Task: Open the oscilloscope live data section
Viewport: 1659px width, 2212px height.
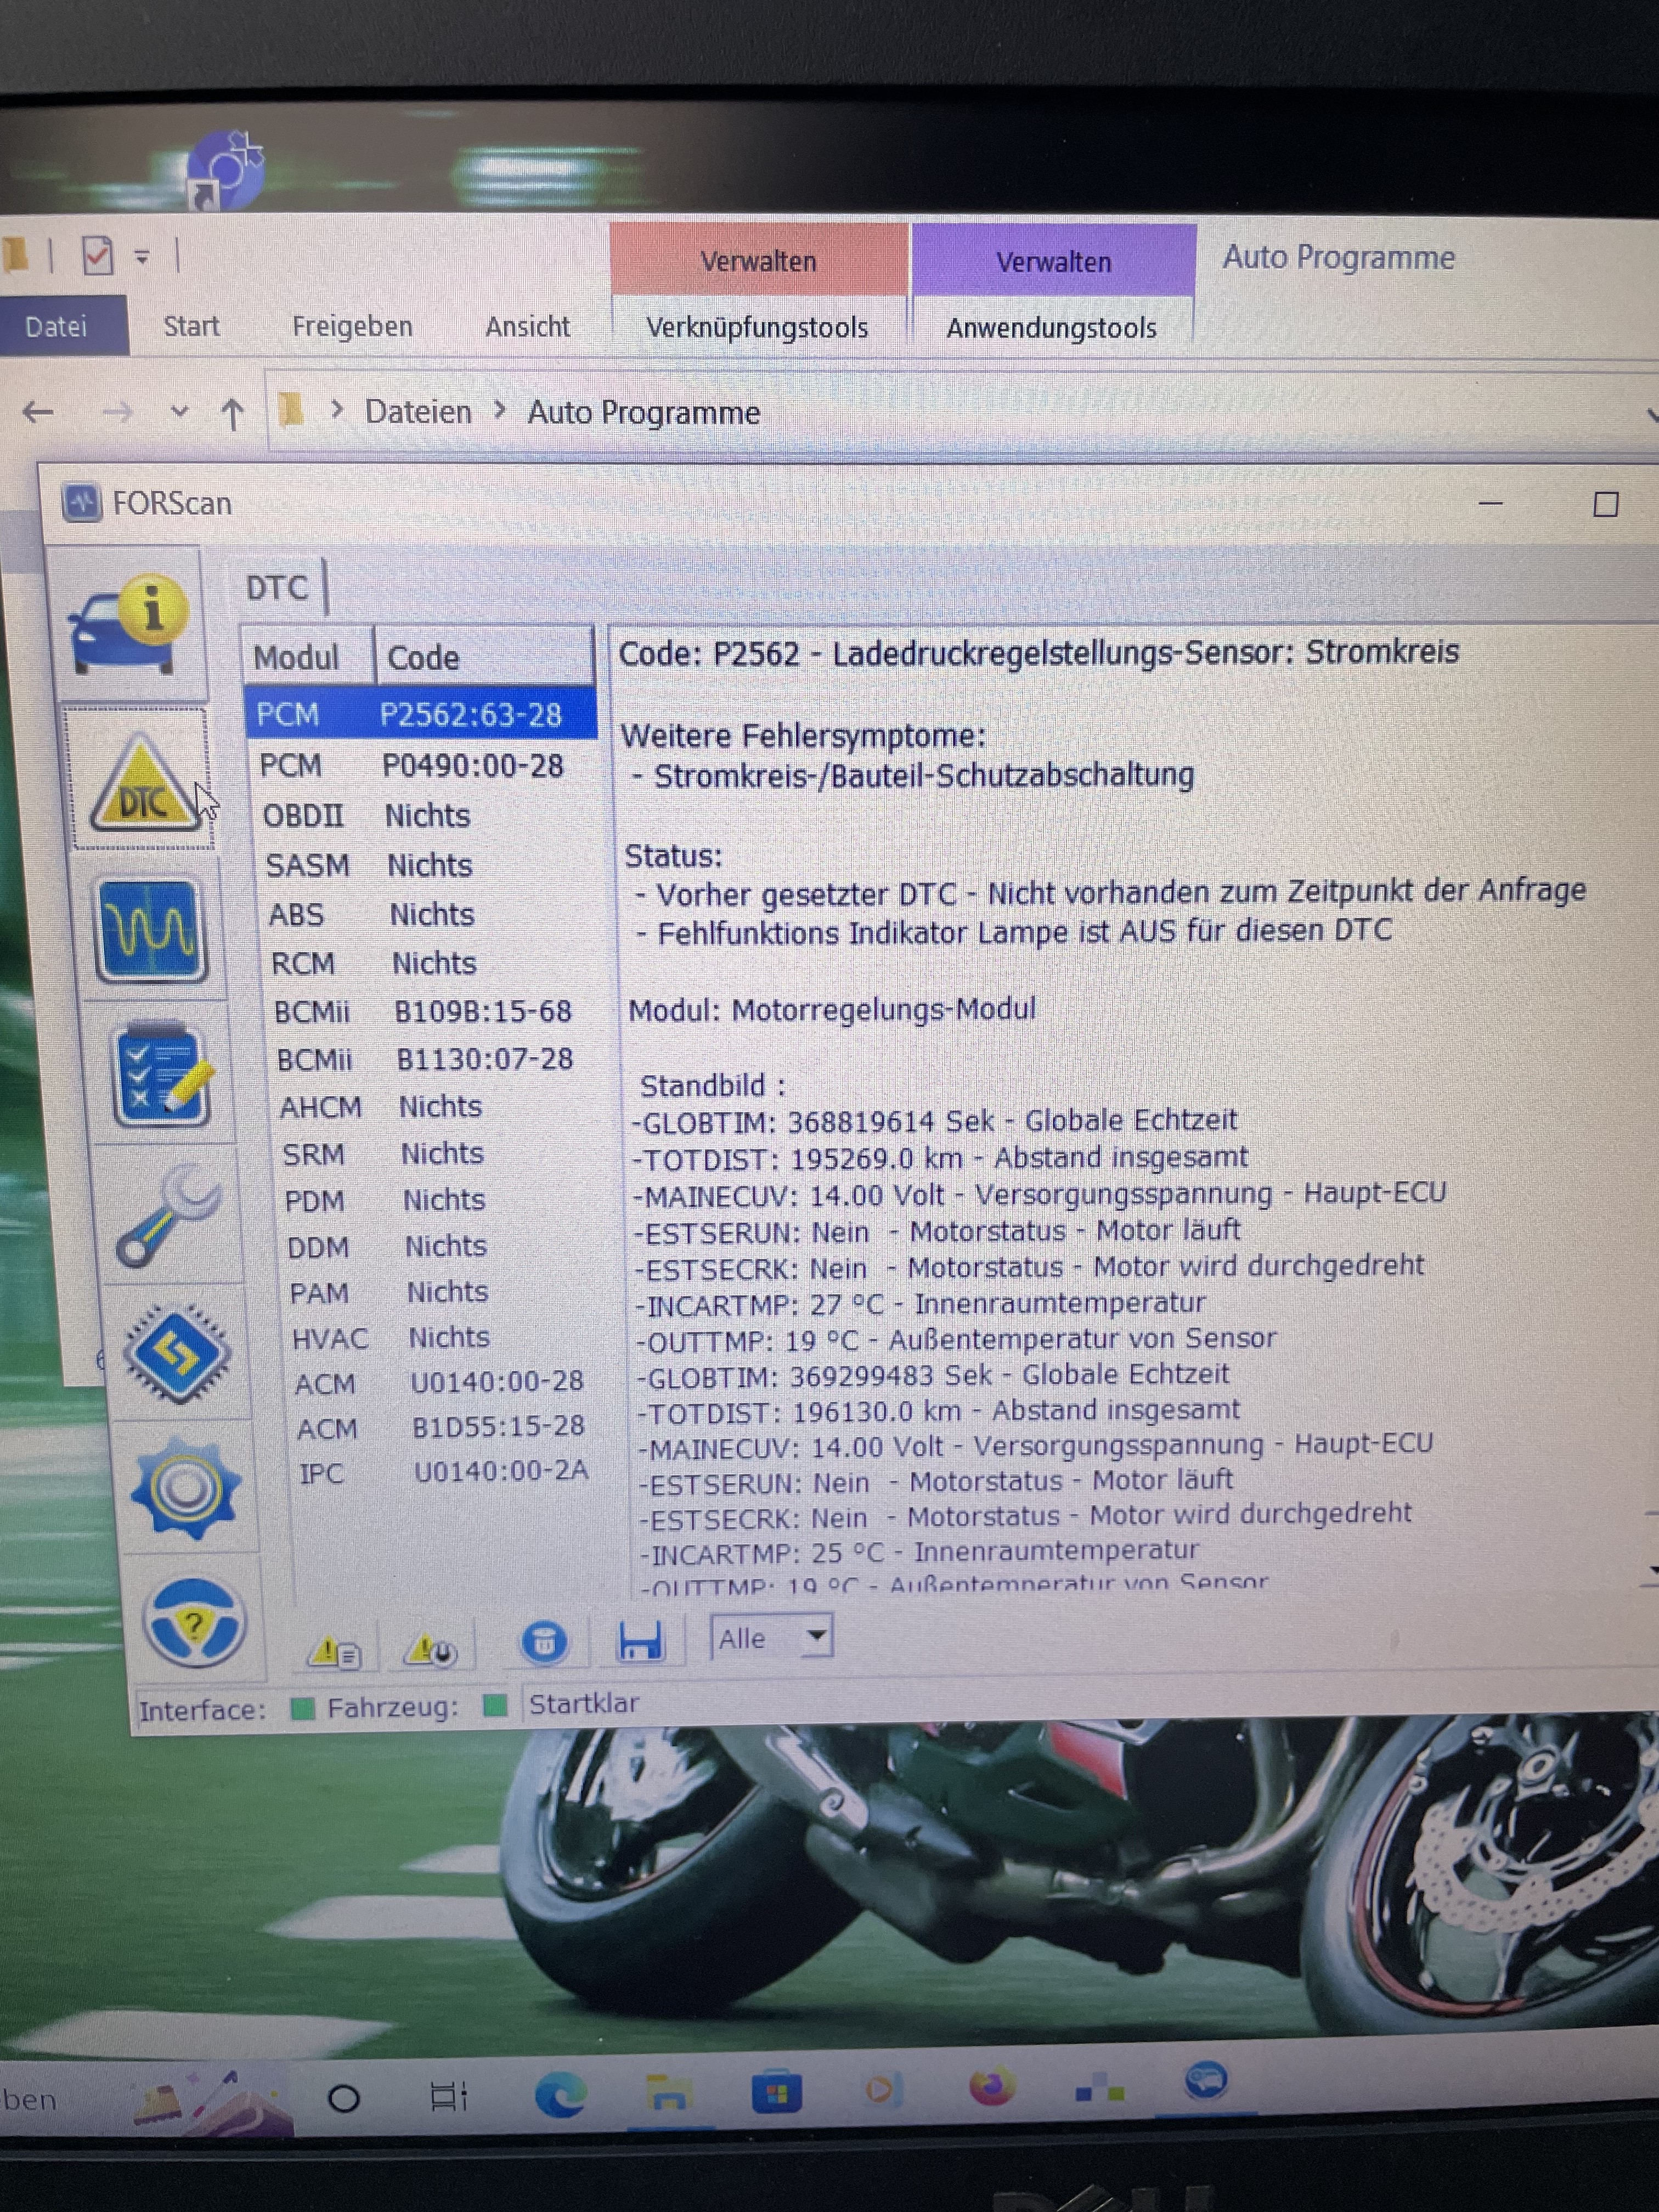Action: point(151,930)
